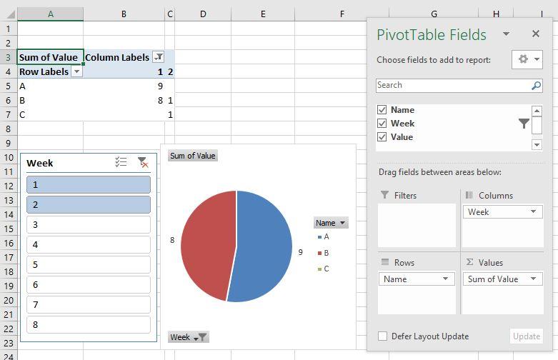Click the Filters area box
This screenshot has width=558, height=360.
417,225
